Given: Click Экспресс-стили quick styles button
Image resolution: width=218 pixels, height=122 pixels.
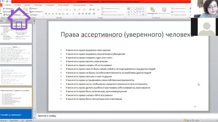Looking at the screenshot, I should pyautogui.click(x=164, y=11).
